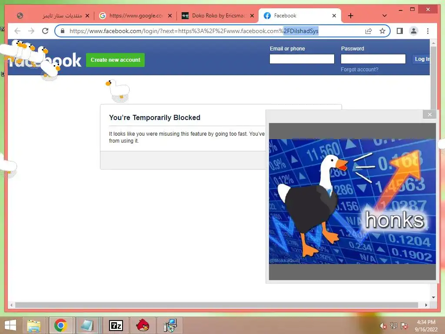Click Chrome icon in taskbar
The width and height of the screenshot is (445, 334).
pos(61,325)
